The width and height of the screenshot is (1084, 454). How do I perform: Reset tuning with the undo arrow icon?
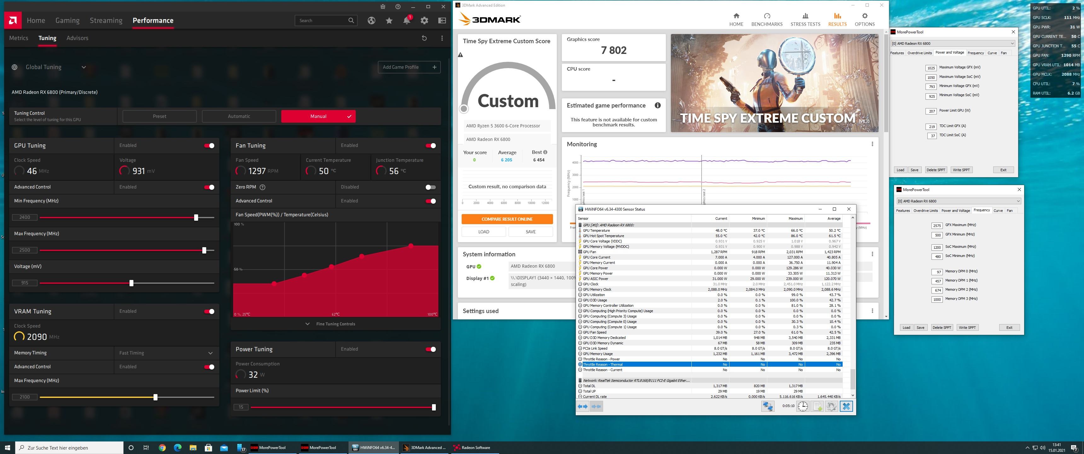[424, 38]
